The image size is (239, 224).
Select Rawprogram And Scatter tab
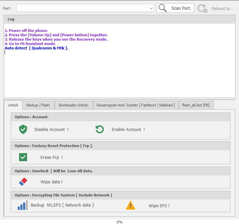136,105
